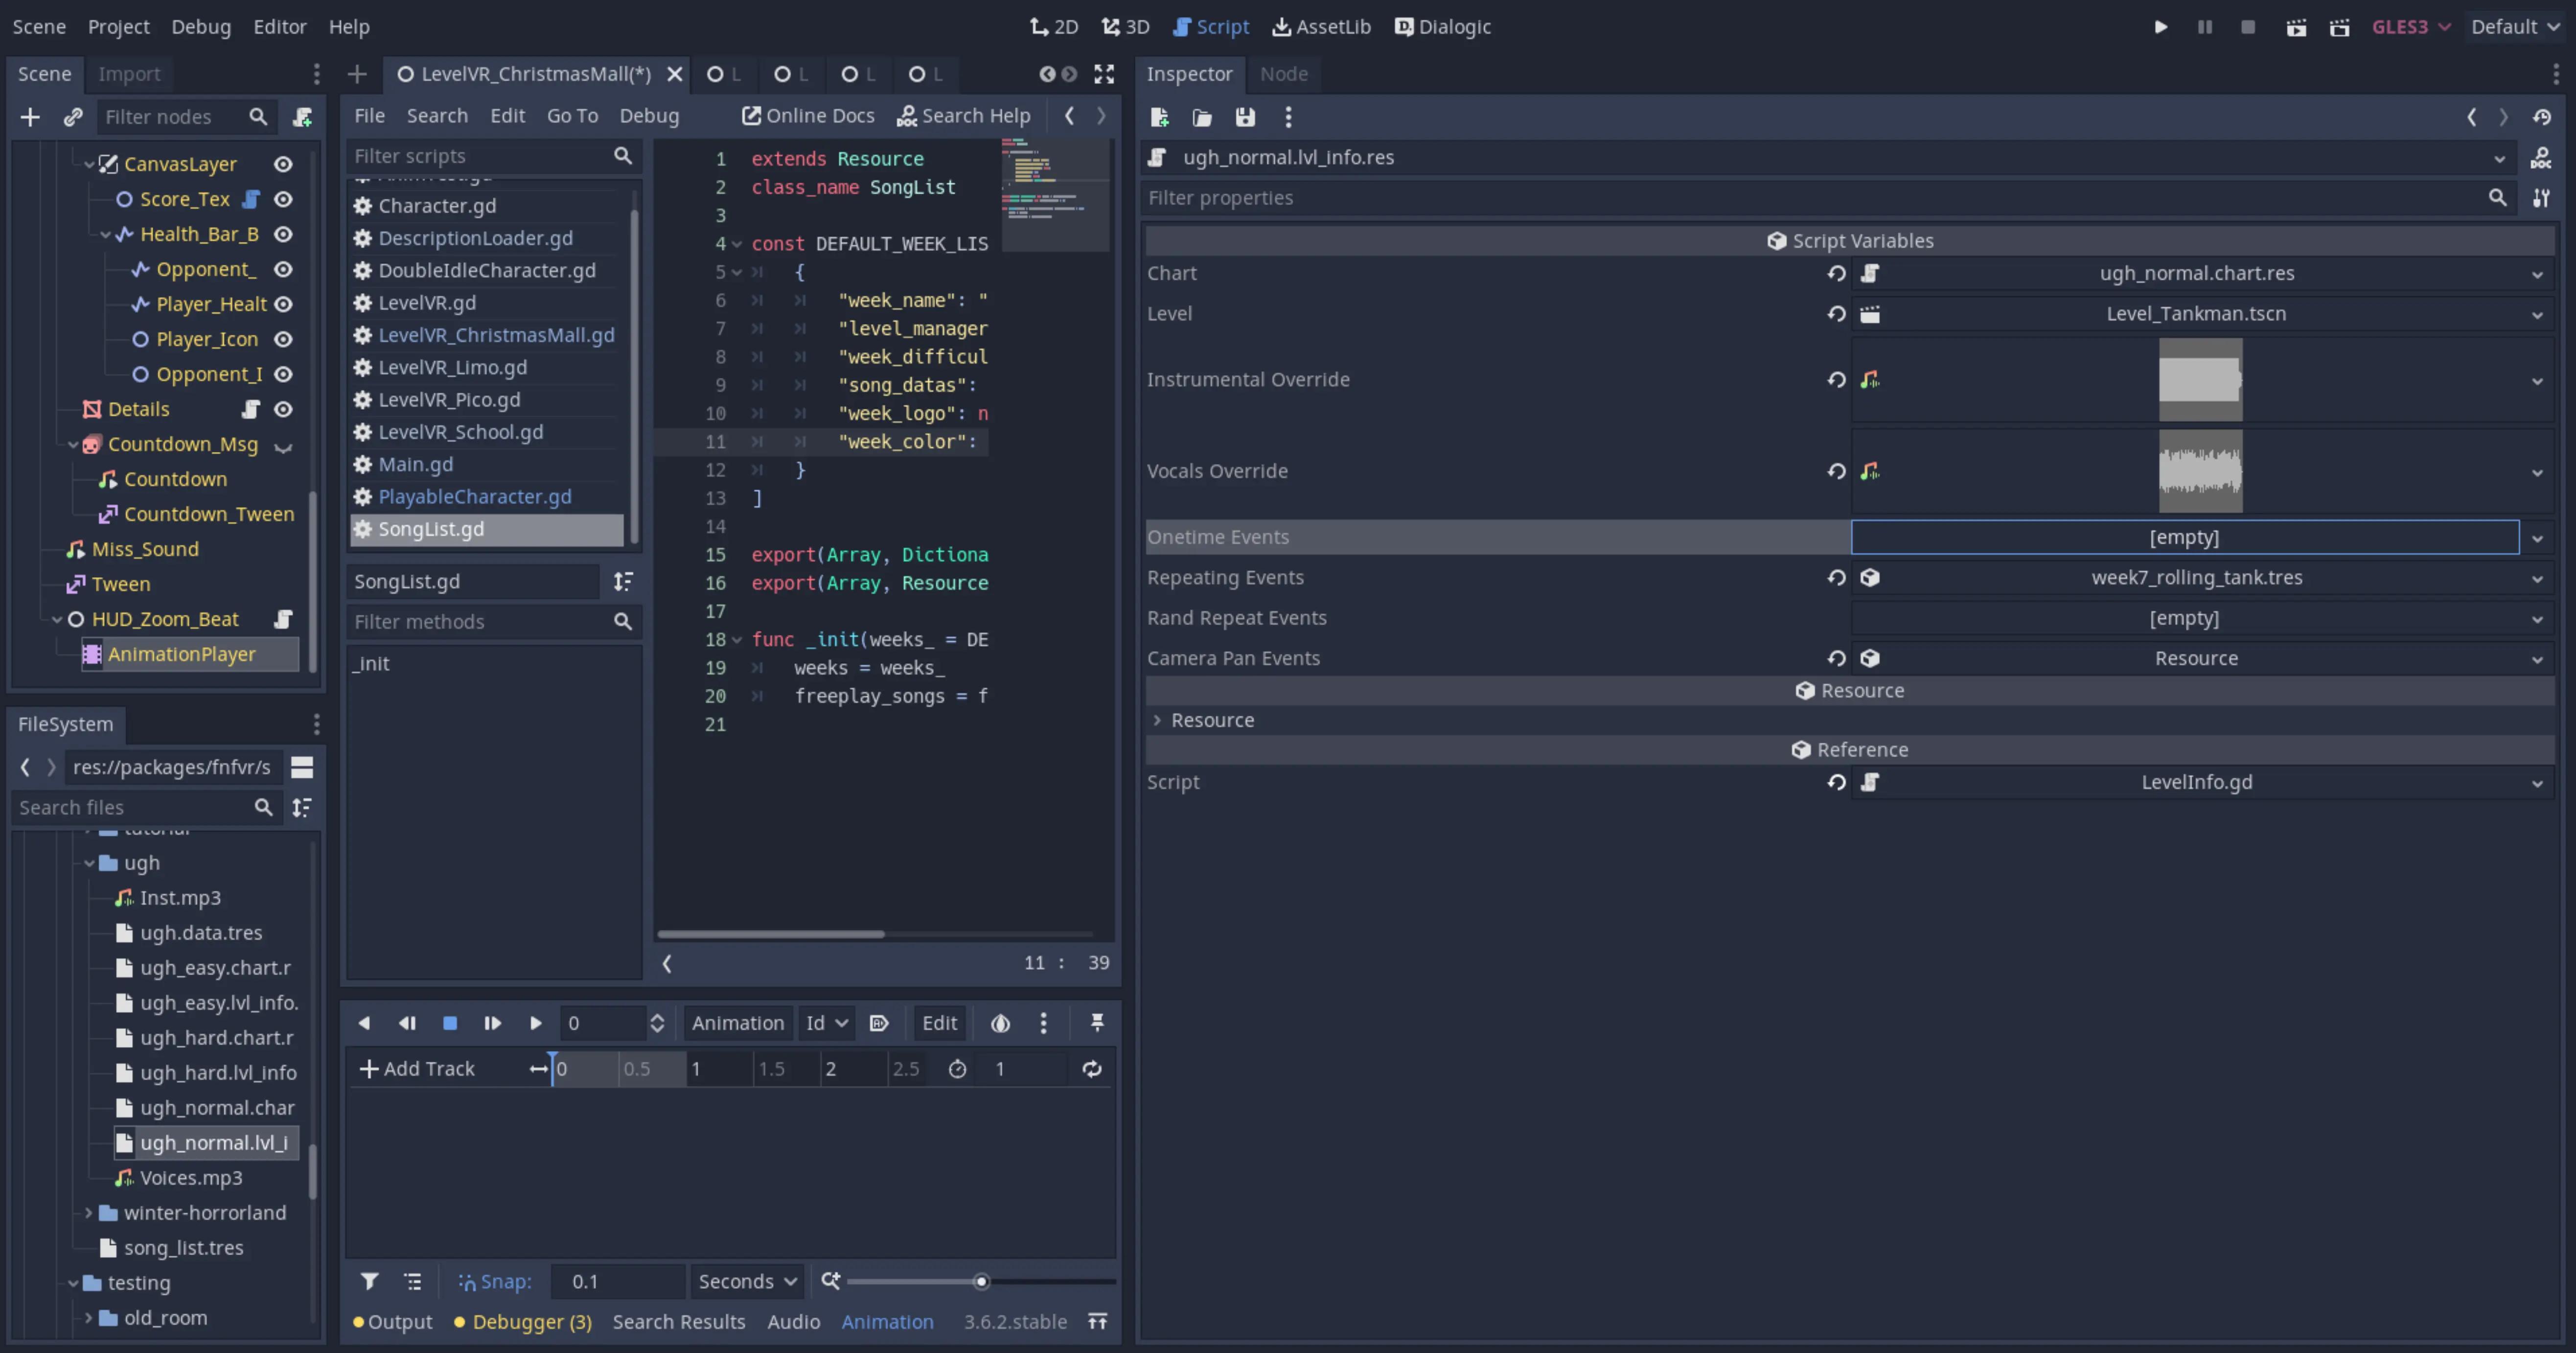Switch to the Node tab beside Inspector
The width and height of the screenshot is (2576, 1353).
[1284, 74]
